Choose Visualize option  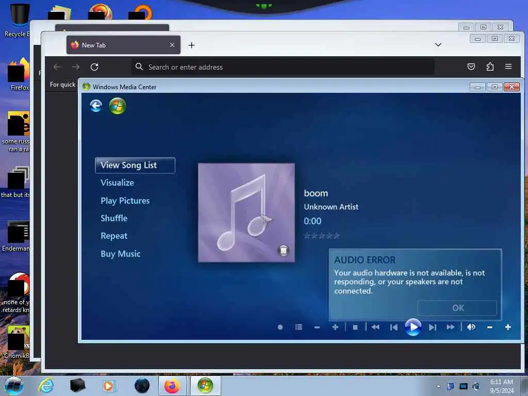[117, 183]
